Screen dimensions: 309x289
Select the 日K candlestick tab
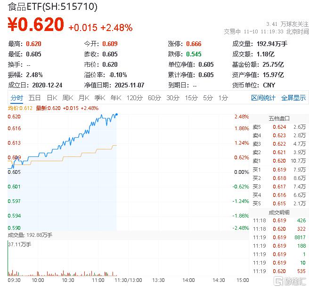pos(52,98)
